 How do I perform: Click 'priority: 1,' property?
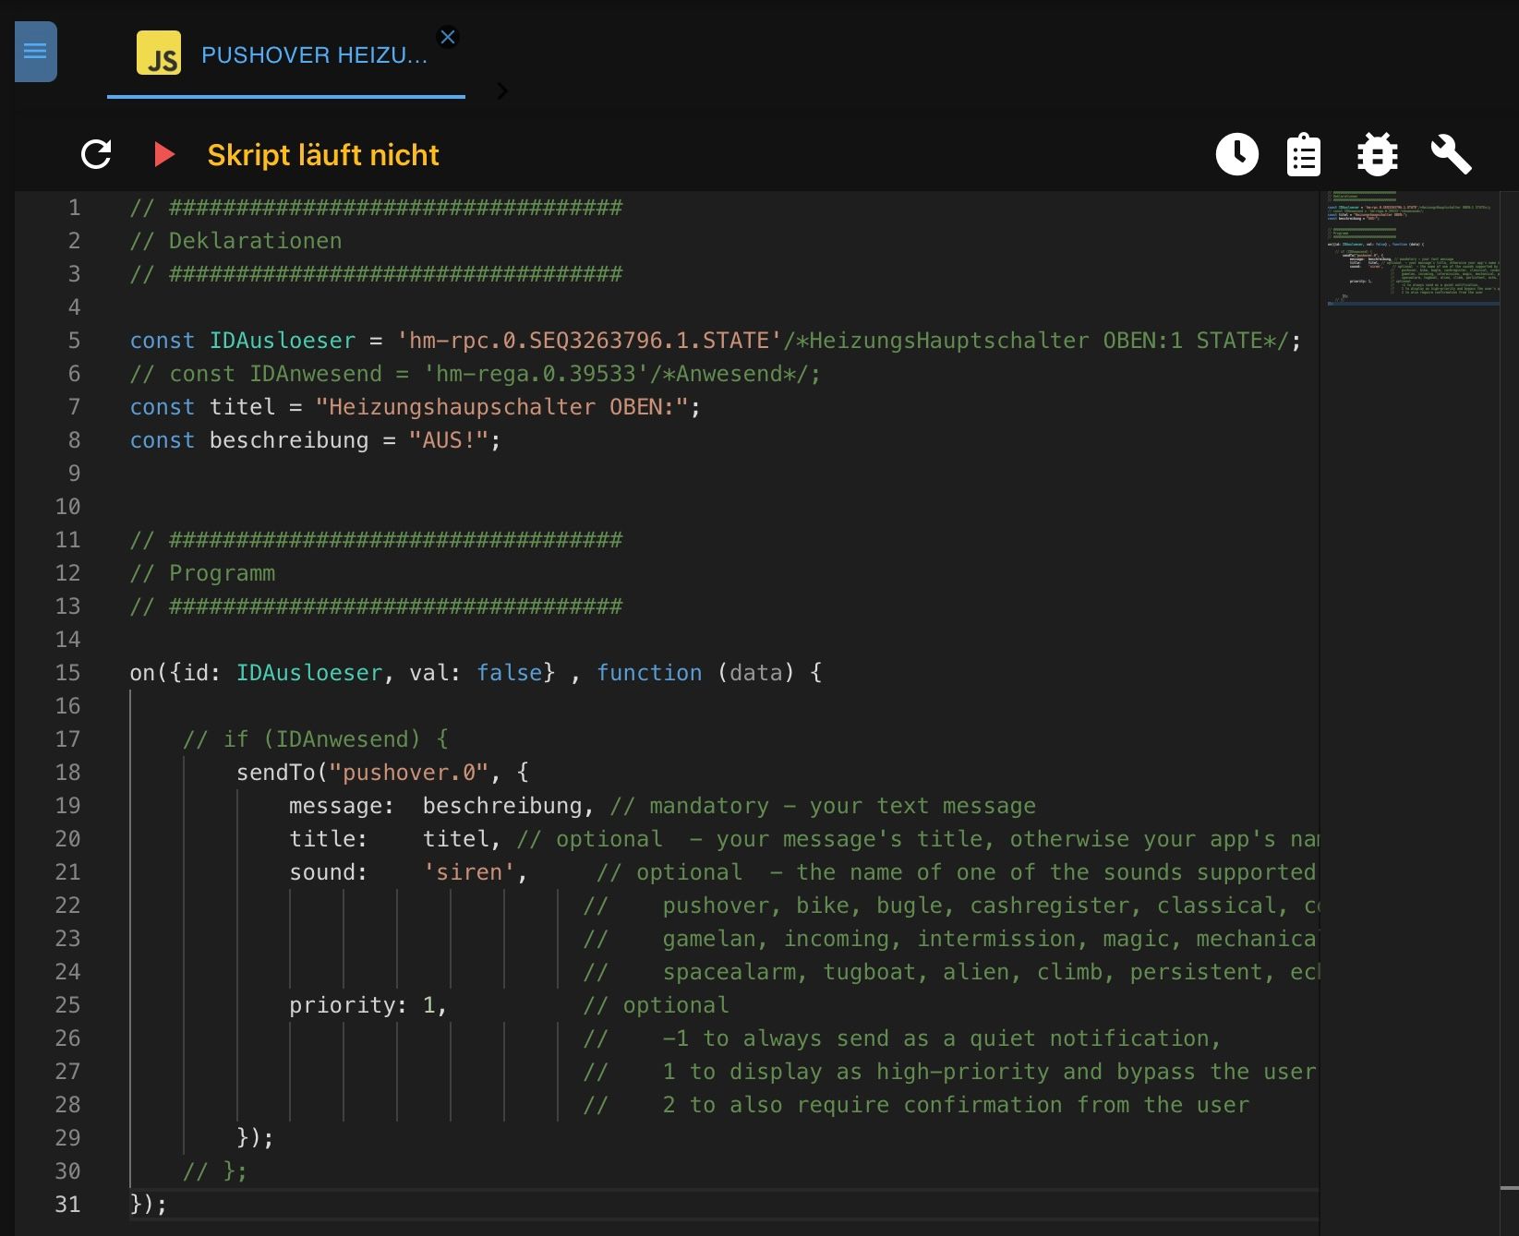click(x=368, y=1005)
